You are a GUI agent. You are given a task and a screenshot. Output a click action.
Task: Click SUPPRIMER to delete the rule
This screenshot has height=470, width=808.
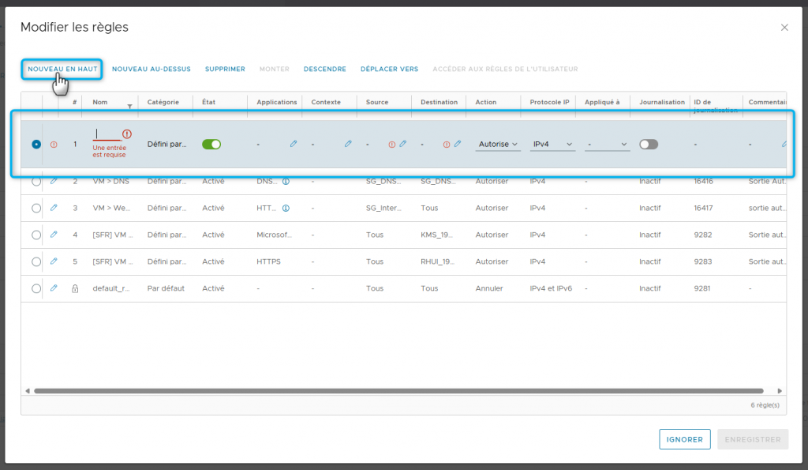click(x=225, y=70)
